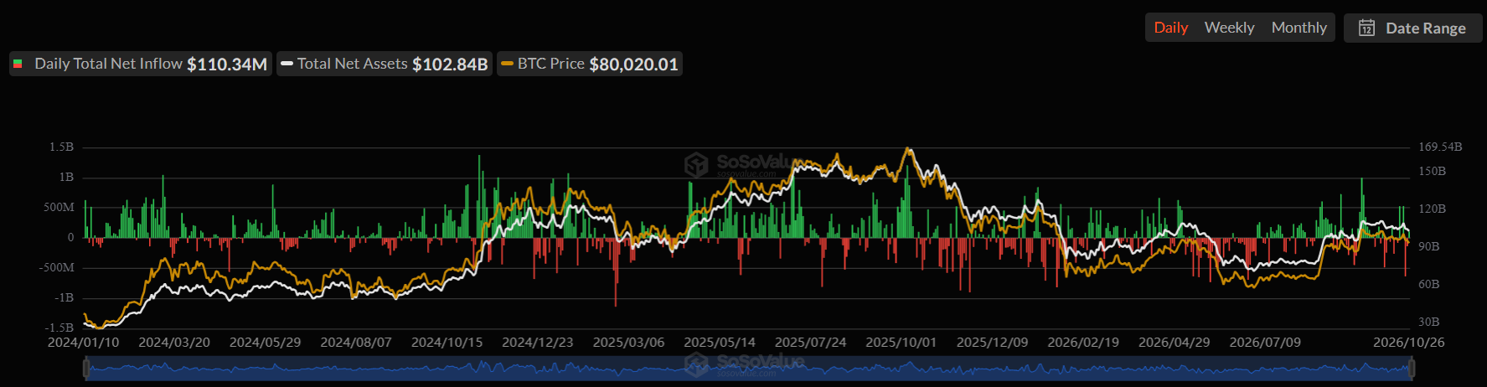
Task: Click the 2024/03/20 date axis label
Action: click(174, 342)
